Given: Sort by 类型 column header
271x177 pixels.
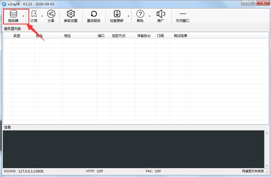Looking at the screenshot, I should coord(23,36).
